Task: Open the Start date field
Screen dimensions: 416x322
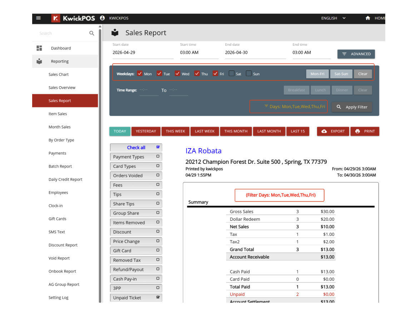Action: point(143,53)
